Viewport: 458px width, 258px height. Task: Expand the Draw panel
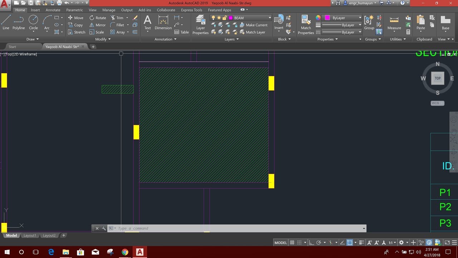pyautogui.click(x=33, y=39)
